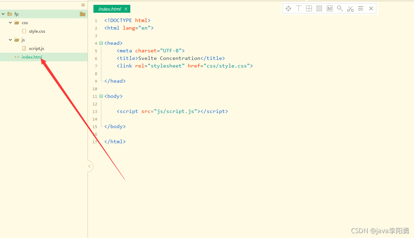
Task: Open script.js in the project tree
Action: tap(37, 49)
